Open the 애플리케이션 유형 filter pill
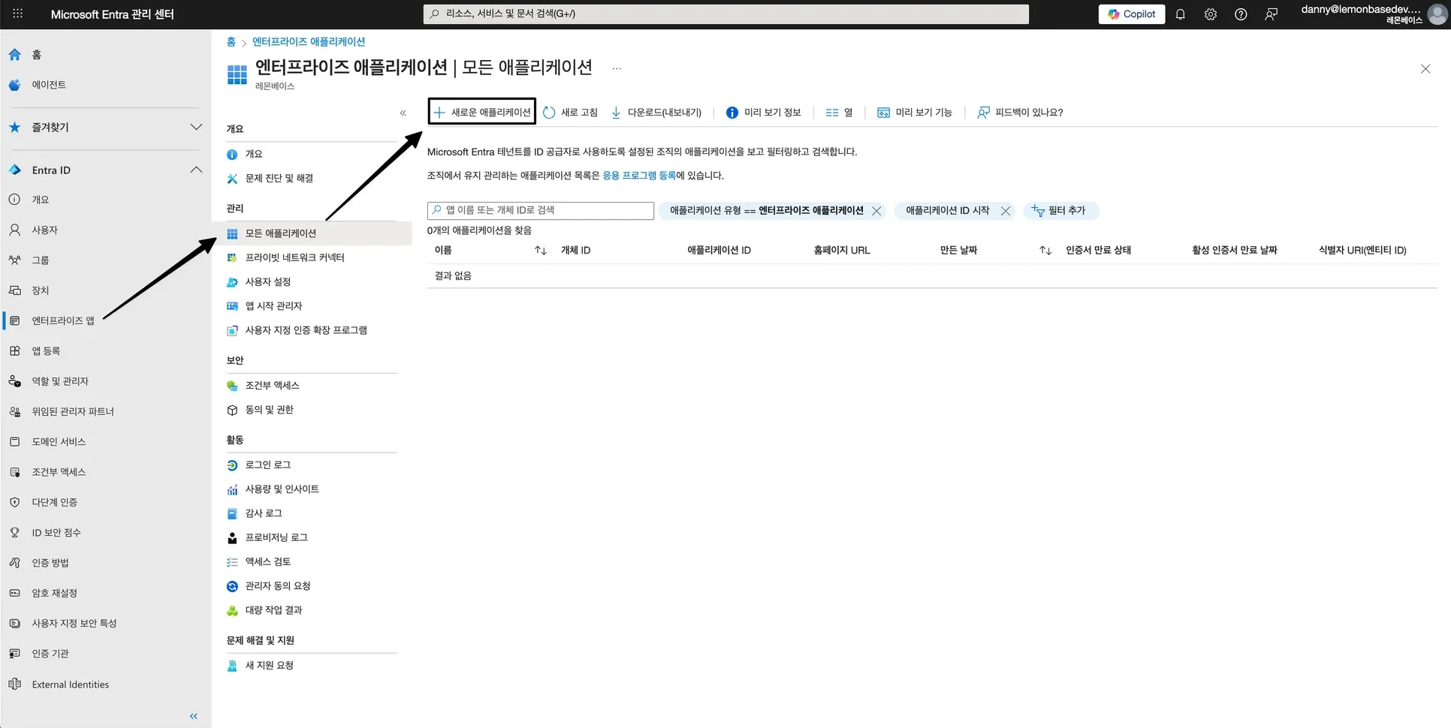 (x=766, y=210)
